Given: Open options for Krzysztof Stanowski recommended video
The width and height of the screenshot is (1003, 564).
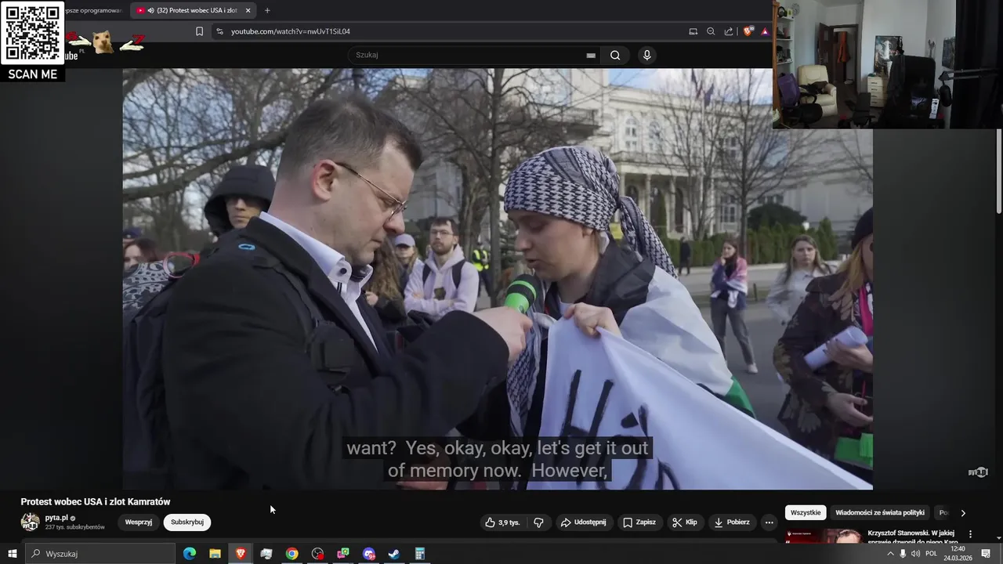Looking at the screenshot, I should [x=970, y=534].
